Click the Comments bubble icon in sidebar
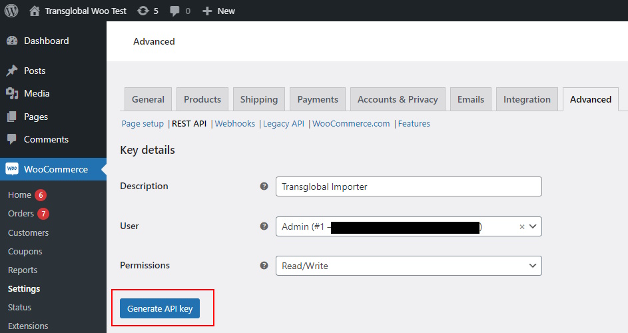628x333 pixels. pos(12,139)
